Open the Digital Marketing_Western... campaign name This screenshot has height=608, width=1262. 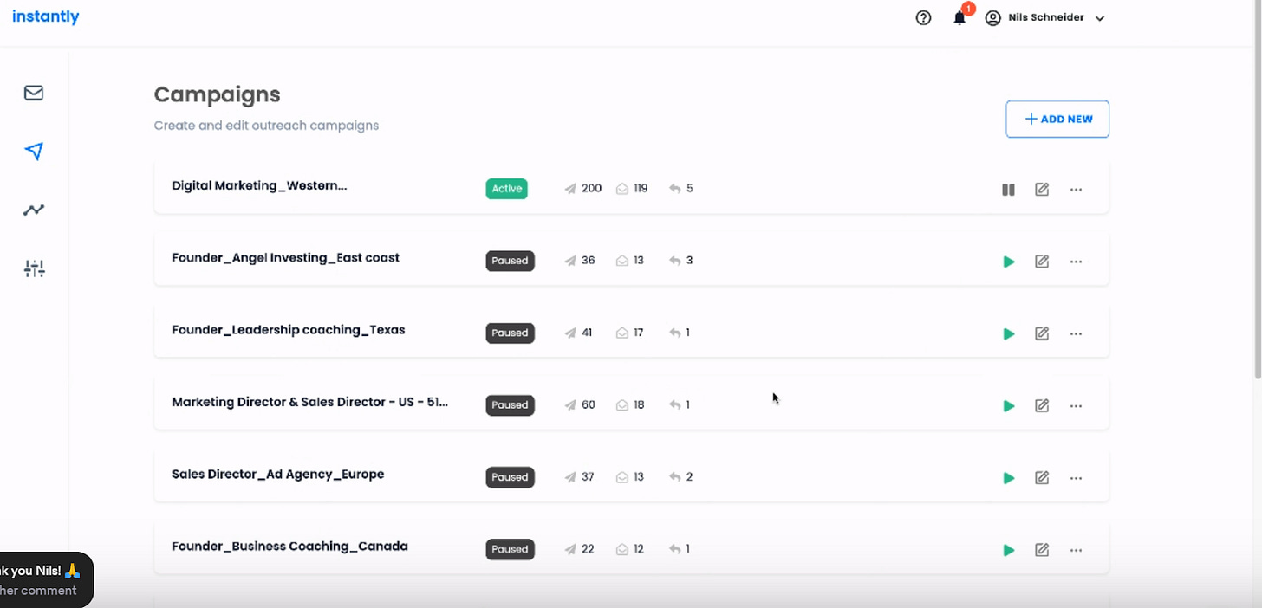259,185
